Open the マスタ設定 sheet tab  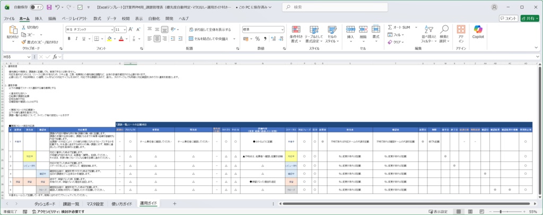(x=95, y=204)
